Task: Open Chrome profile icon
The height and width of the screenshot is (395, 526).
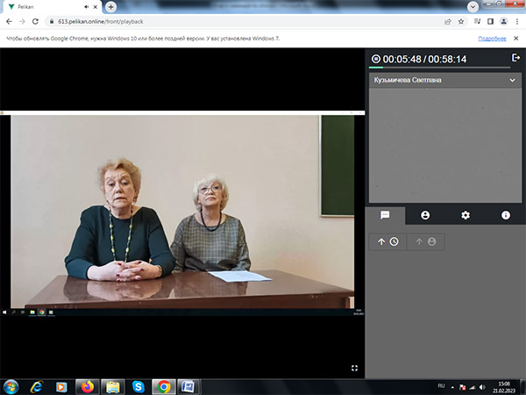Action: click(x=503, y=21)
